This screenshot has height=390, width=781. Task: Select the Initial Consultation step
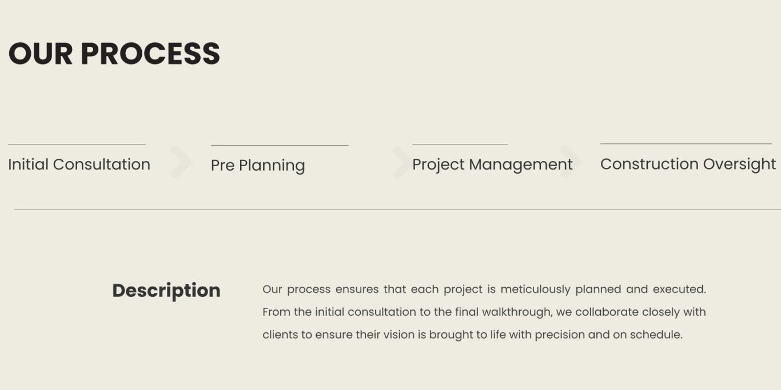coord(79,164)
